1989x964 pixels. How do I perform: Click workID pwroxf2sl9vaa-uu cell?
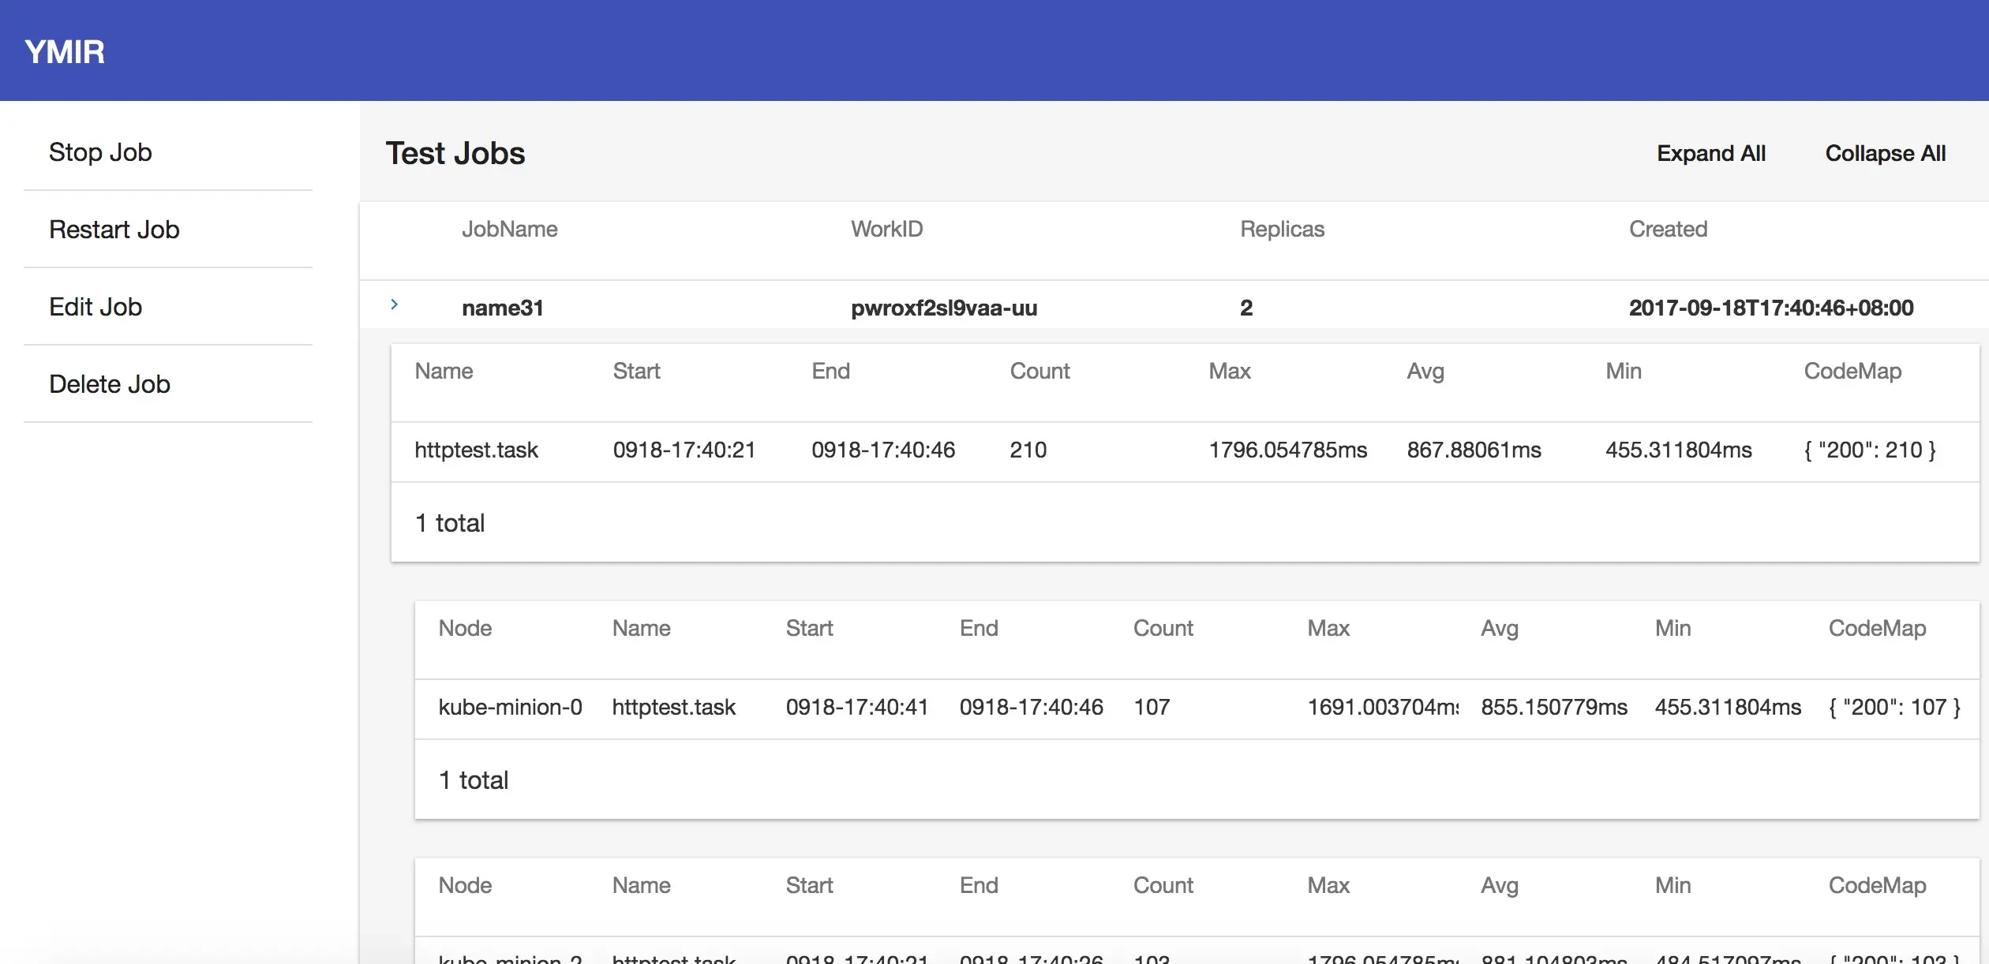(x=943, y=308)
